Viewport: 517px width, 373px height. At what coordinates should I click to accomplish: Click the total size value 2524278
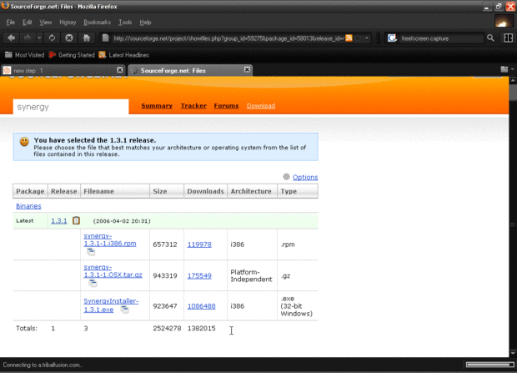click(x=167, y=328)
